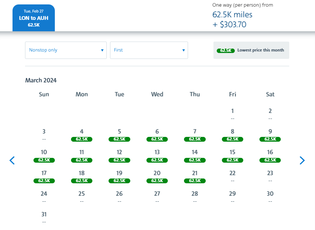Screen dimensions: 315x230
Task: Click the green 62.5K lowest price badge
Action: [226, 50]
